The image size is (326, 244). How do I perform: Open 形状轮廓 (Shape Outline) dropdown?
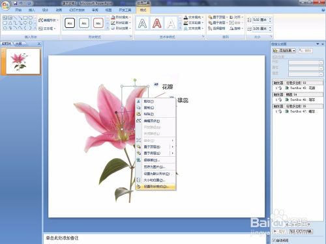coord(121,23)
